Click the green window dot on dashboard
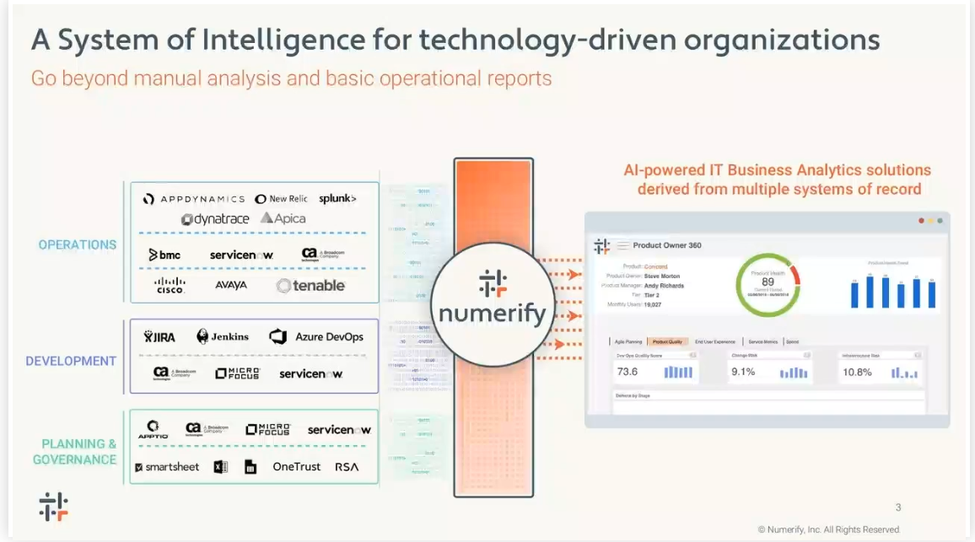This screenshot has width=975, height=542. click(x=940, y=221)
